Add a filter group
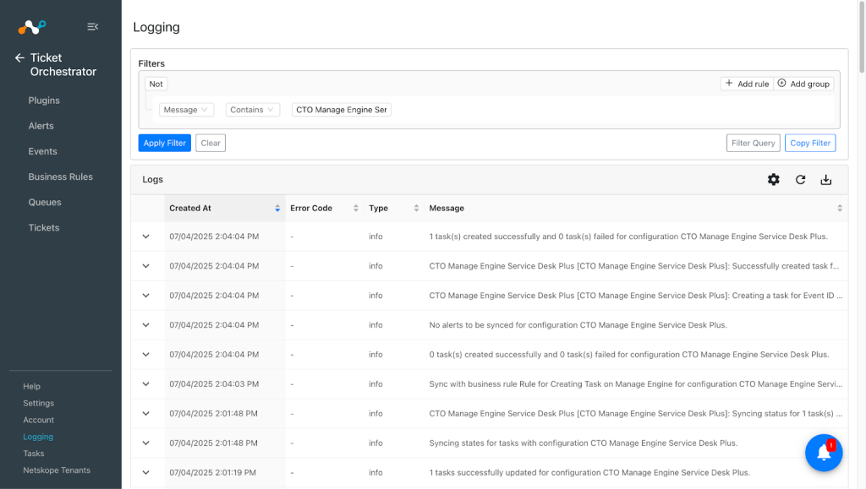This screenshot has width=866, height=489. pyautogui.click(x=803, y=84)
